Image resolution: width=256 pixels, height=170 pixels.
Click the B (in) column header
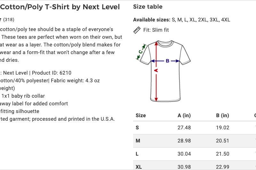tap(222, 116)
